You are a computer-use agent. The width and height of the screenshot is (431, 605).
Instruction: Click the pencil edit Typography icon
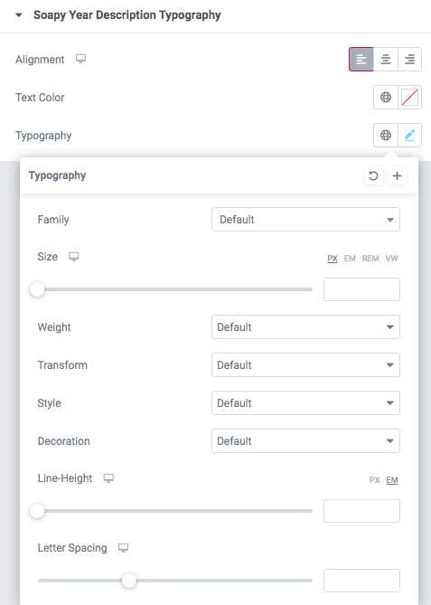point(409,135)
